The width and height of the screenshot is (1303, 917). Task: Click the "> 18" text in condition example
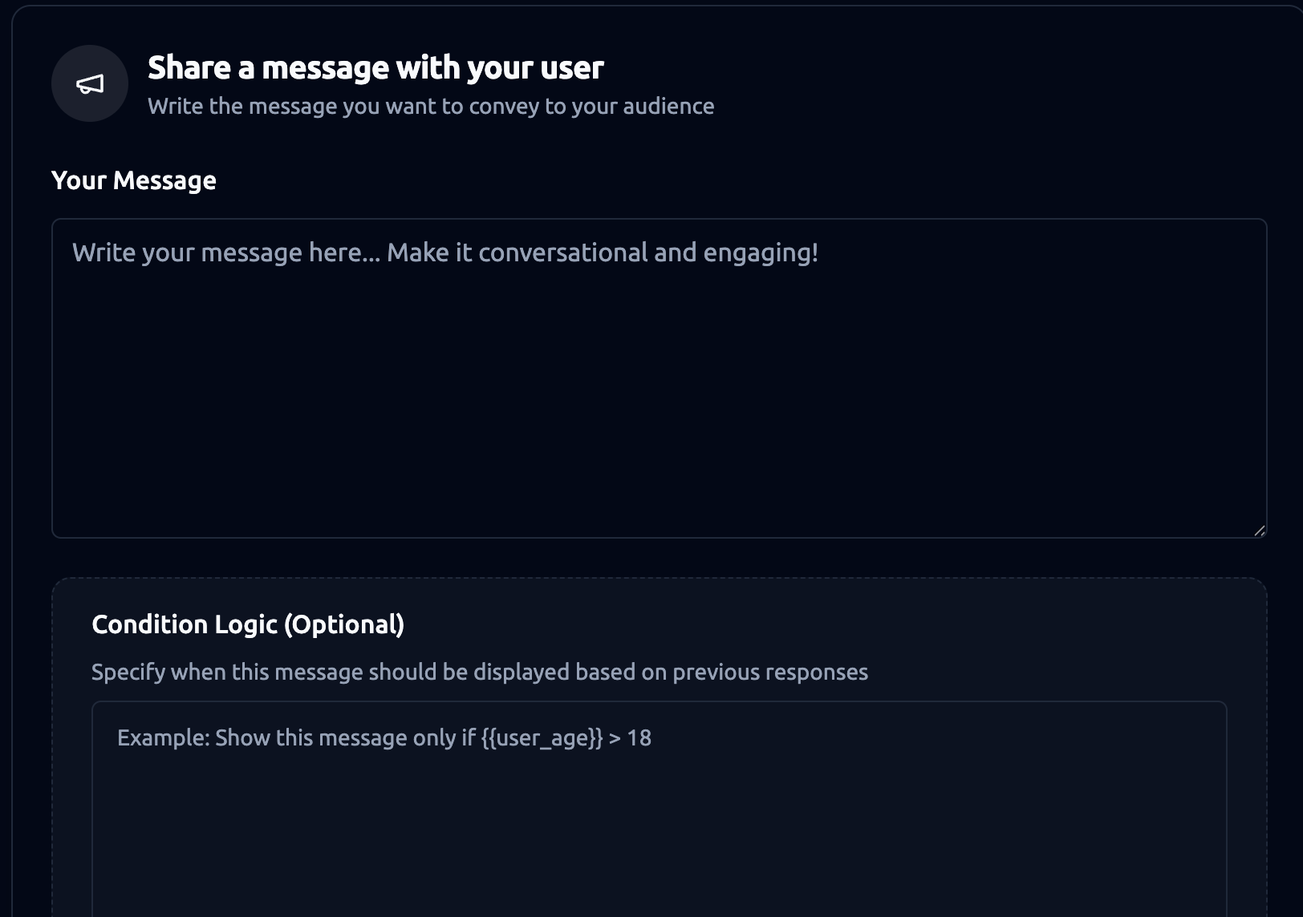(631, 737)
